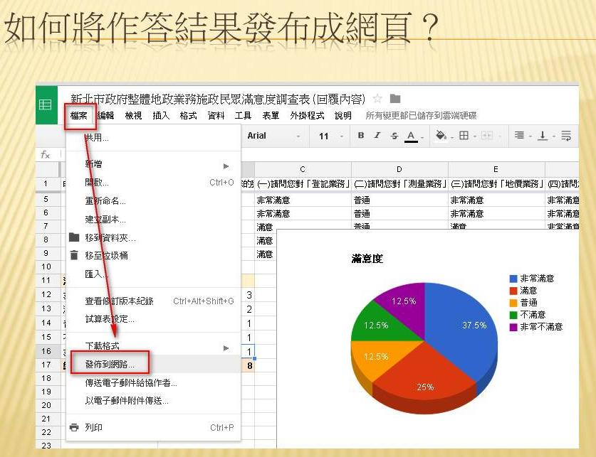Expand the 下載格式 submenu arrow
The width and height of the screenshot is (596, 457).
226,348
